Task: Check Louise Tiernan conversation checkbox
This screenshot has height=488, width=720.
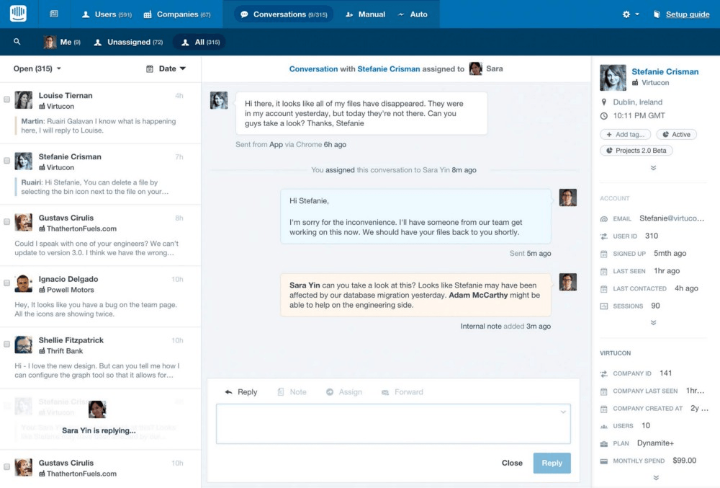Action: click(7, 99)
